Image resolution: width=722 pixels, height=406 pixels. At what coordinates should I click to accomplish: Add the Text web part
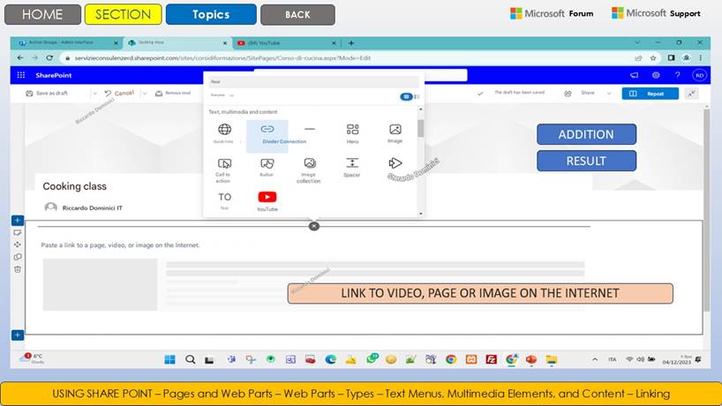point(224,200)
